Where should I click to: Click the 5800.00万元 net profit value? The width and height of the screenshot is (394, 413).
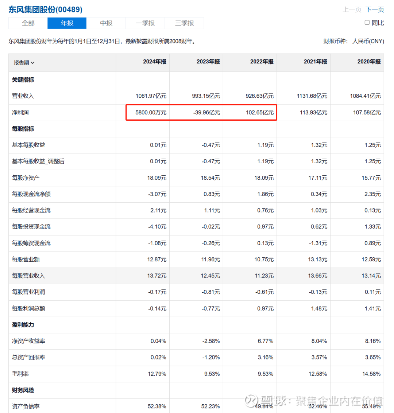click(151, 113)
